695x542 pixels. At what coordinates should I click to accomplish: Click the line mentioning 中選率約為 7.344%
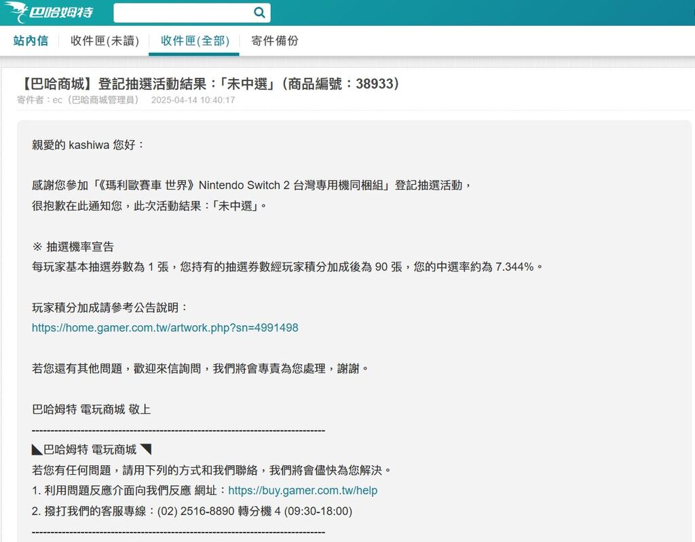tap(287, 267)
